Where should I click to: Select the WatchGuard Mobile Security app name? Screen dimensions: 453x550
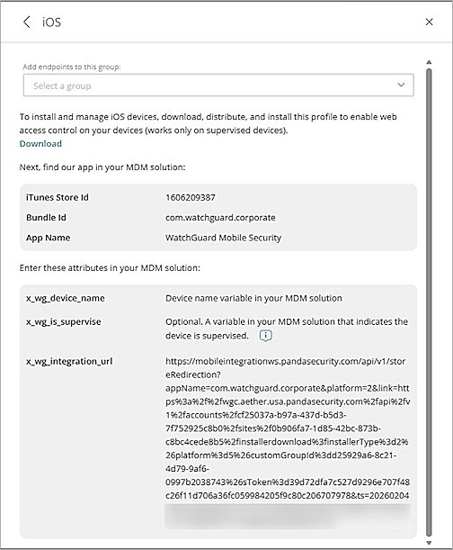pos(223,238)
